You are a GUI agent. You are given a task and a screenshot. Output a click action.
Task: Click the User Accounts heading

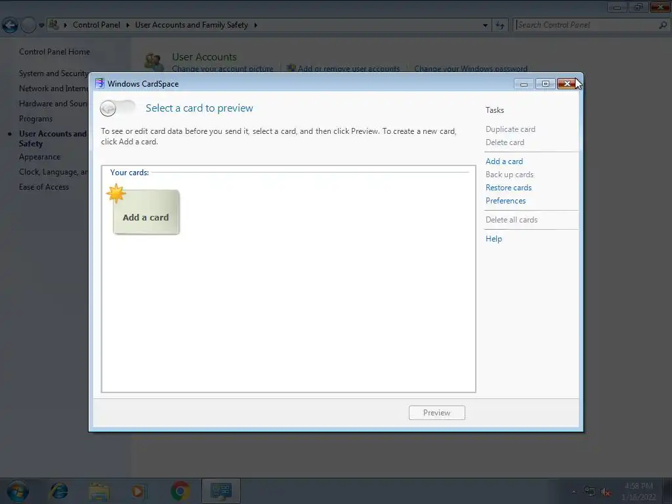point(204,57)
